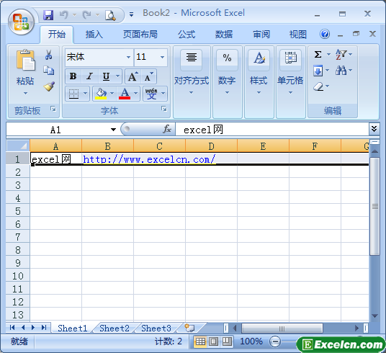The width and height of the screenshot is (386, 353).
Task: Switch to the 公式 (Formulas) tab
Action: coord(187,35)
